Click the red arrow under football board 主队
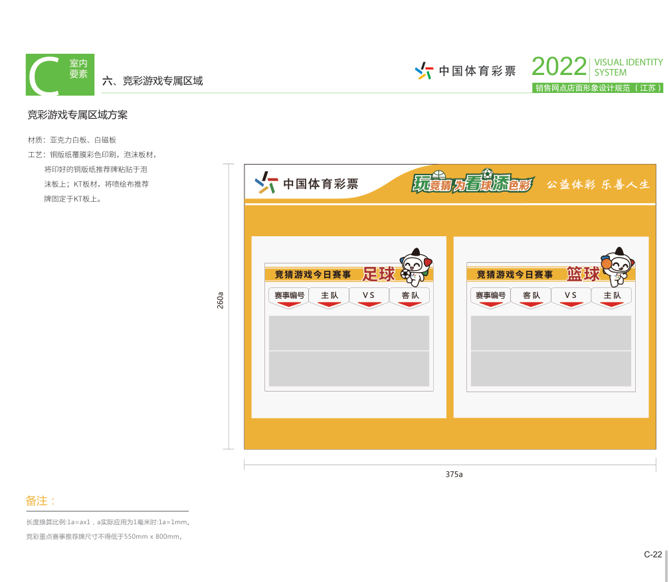Viewport: 669px width, 582px height. point(330,305)
